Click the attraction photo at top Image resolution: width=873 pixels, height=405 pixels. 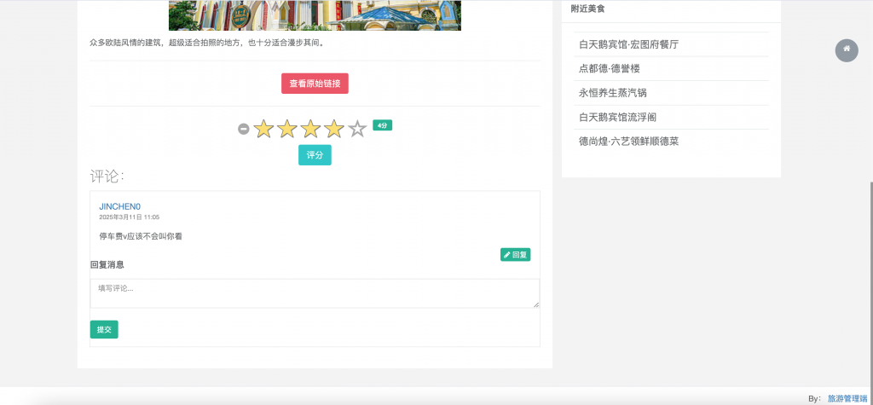point(315,15)
